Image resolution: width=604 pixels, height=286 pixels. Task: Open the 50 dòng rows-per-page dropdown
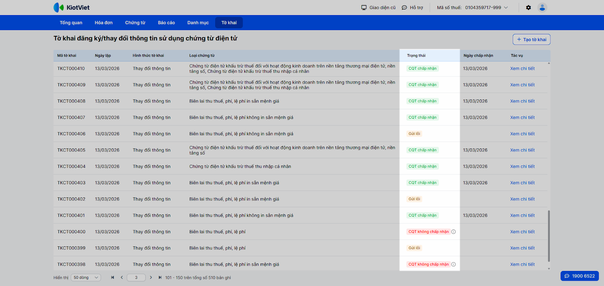point(86,278)
